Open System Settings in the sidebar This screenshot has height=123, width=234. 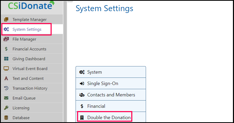(x=27, y=29)
